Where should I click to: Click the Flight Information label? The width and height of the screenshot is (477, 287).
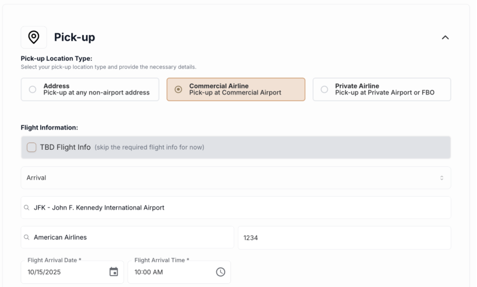pos(49,127)
